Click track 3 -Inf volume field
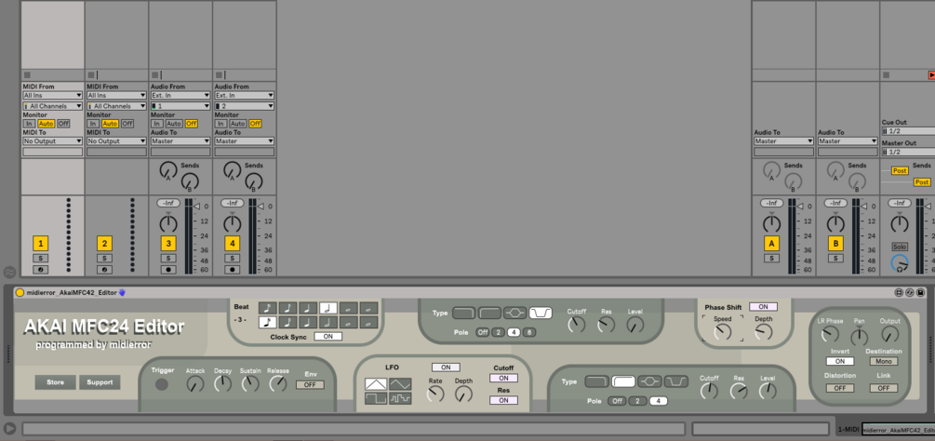Image resolution: width=935 pixels, height=441 pixels. (168, 203)
